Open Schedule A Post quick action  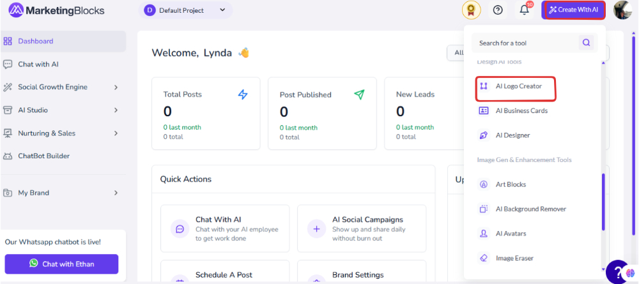225,271
